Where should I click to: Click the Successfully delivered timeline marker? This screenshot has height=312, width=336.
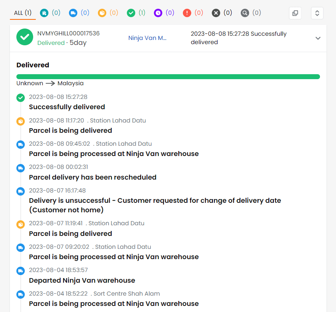pos(21,98)
